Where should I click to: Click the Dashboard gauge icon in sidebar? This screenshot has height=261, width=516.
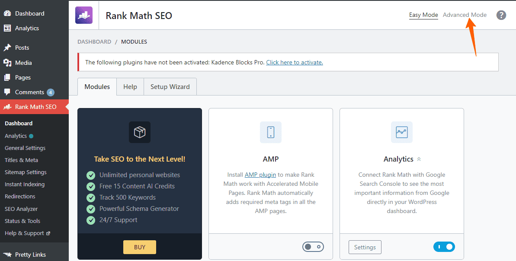tap(7, 13)
